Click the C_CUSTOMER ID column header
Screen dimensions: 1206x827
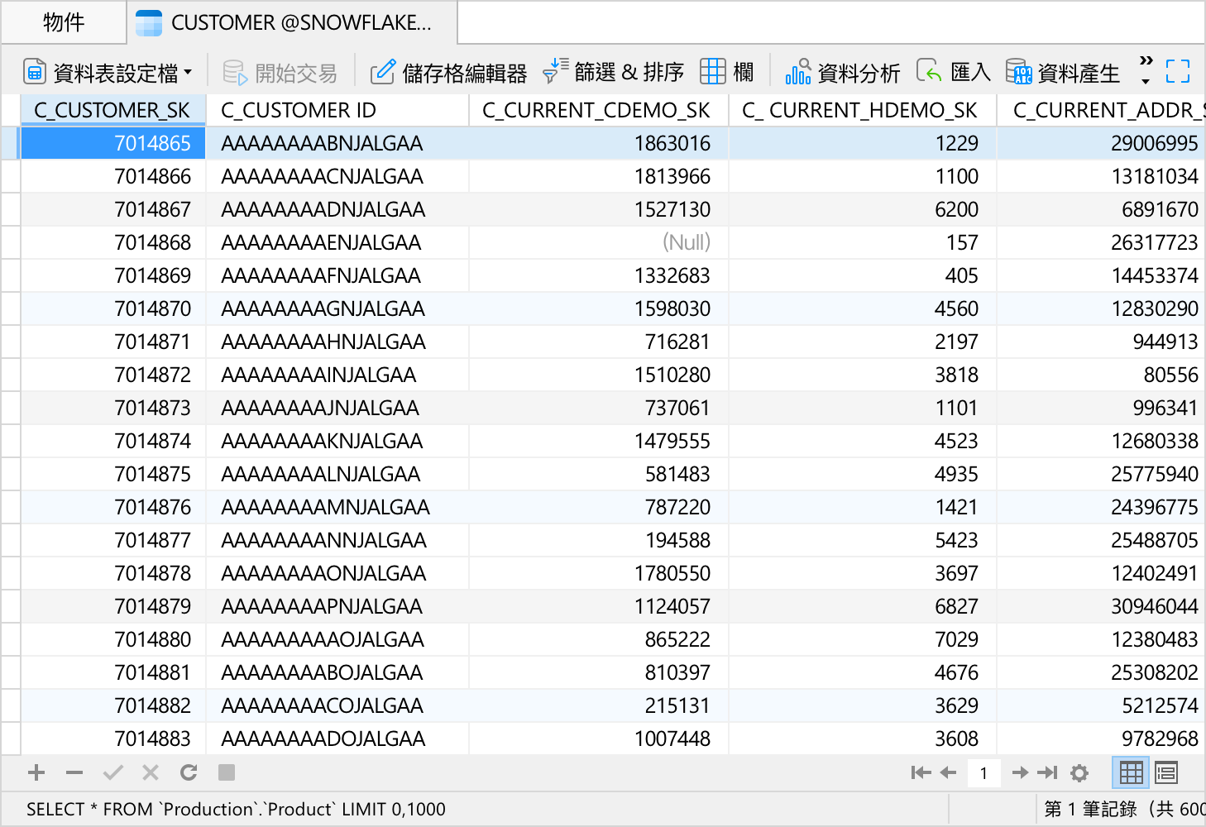tap(337, 110)
